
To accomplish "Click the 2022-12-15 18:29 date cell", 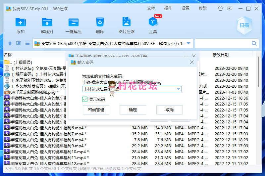I will (231, 140).
